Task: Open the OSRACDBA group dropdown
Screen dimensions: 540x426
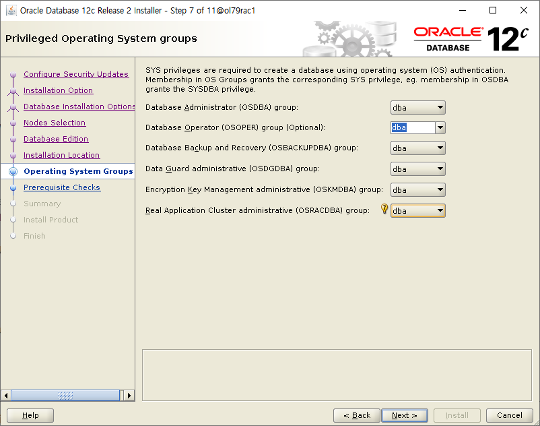Action: [x=417, y=210]
